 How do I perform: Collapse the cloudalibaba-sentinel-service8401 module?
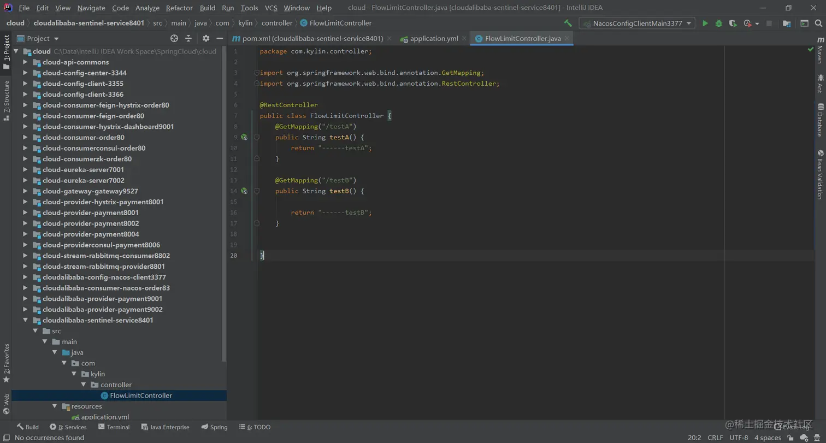tap(25, 321)
